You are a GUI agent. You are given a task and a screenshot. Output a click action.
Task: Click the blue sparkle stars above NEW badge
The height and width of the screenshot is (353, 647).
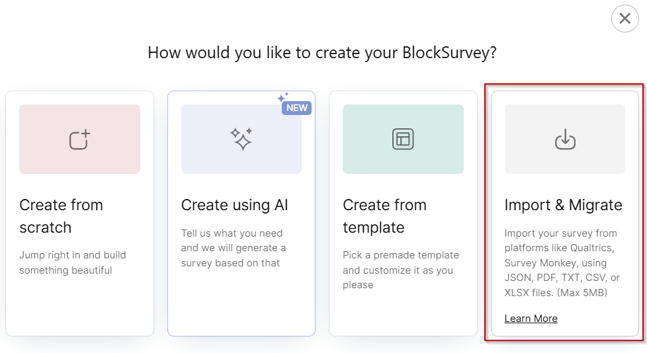tap(283, 97)
